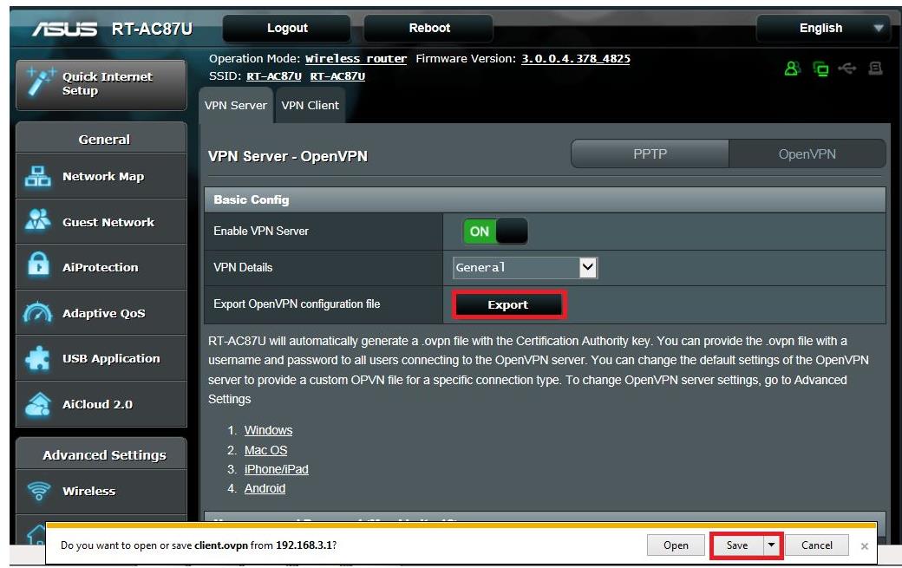This screenshot has width=902, height=568.
Task: Open the Windows setup instructions link
Action: (268, 430)
